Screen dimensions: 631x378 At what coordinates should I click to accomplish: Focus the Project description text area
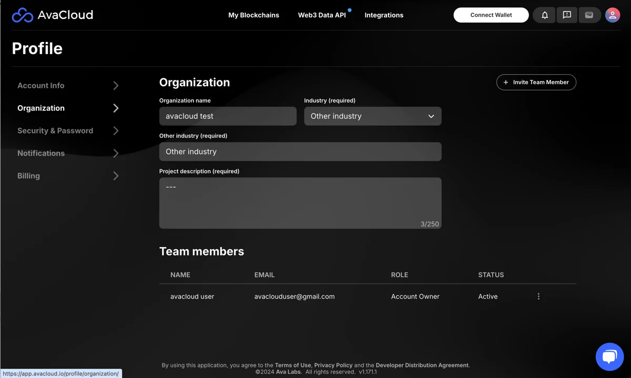(x=300, y=203)
